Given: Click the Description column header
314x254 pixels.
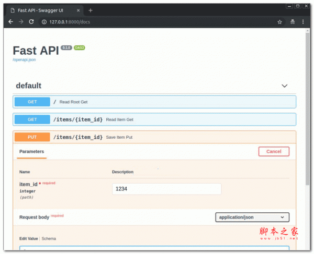Looking at the screenshot, I should pyautogui.click(x=122, y=172).
